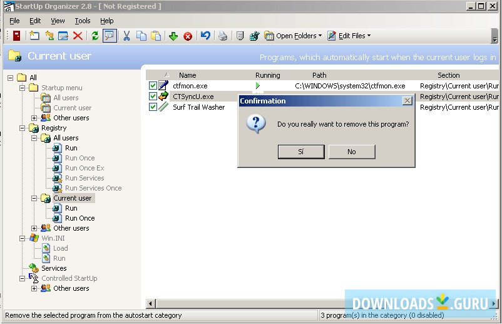Collapse the Registry tree node
This screenshot has height=324, width=502.
click(x=22, y=128)
